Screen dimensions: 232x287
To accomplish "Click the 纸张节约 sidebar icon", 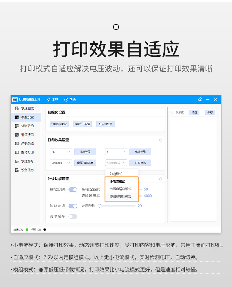I will point(17,126).
